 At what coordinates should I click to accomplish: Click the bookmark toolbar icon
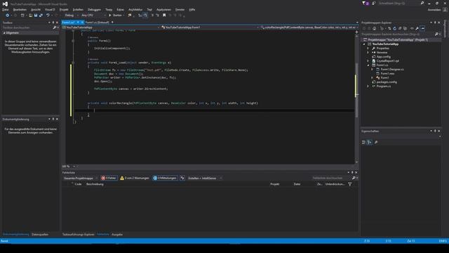click(164, 15)
